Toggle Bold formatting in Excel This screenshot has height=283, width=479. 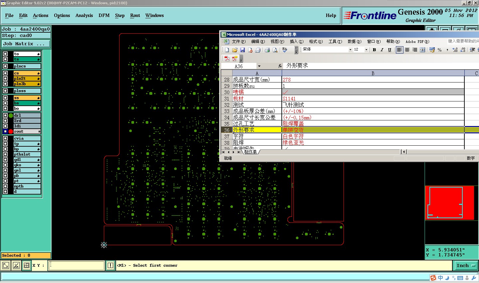tap(374, 50)
